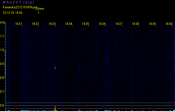Image resolution: width=175 pixels, height=111 pixels.
Task: Click the 0.7 kHz frequency label
Action: pyautogui.click(x=2, y=92)
